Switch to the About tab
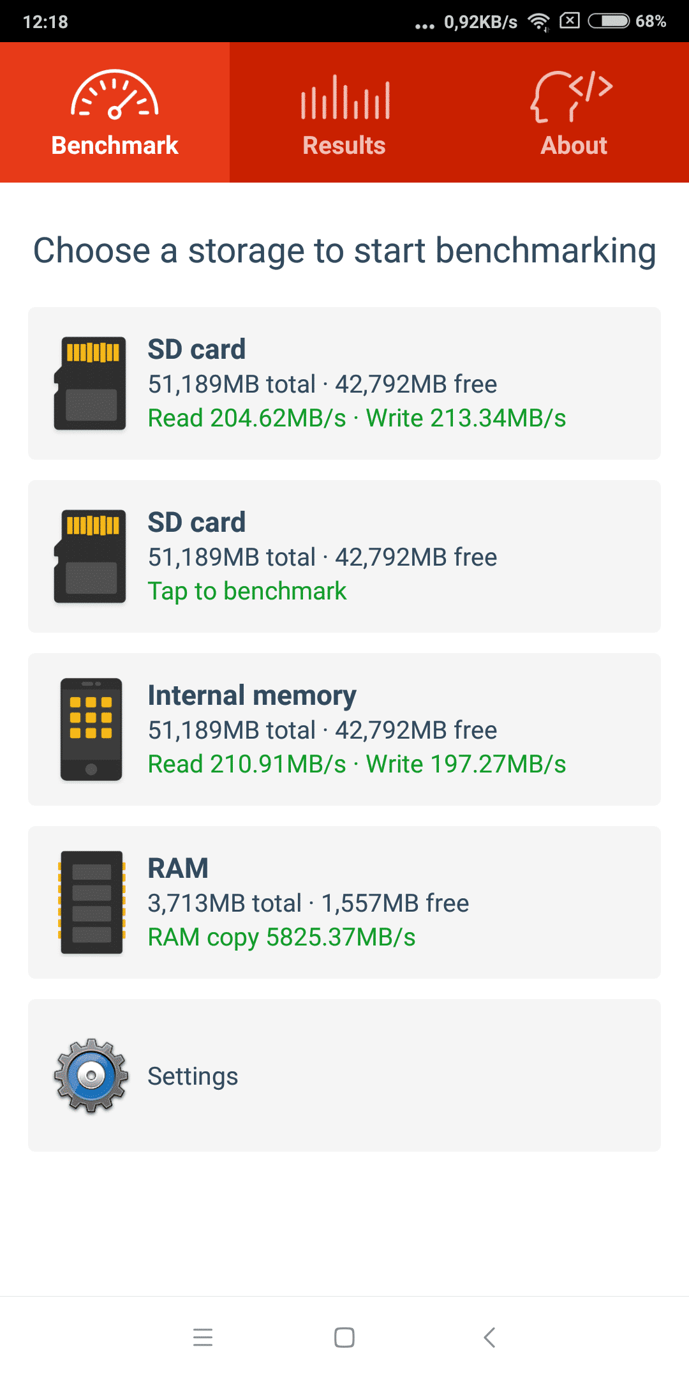This screenshot has height=1379, width=689. coord(574,112)
